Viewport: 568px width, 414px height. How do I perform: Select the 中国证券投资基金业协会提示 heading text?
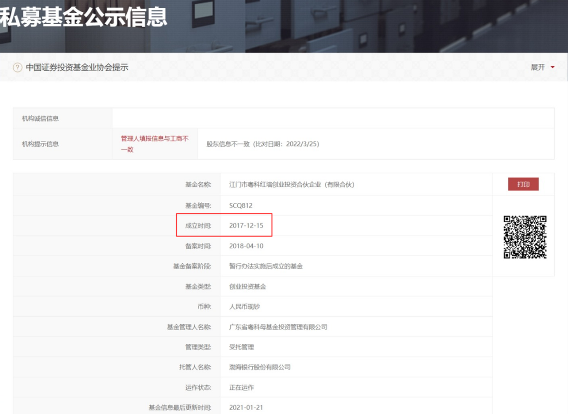coord(77,67)
